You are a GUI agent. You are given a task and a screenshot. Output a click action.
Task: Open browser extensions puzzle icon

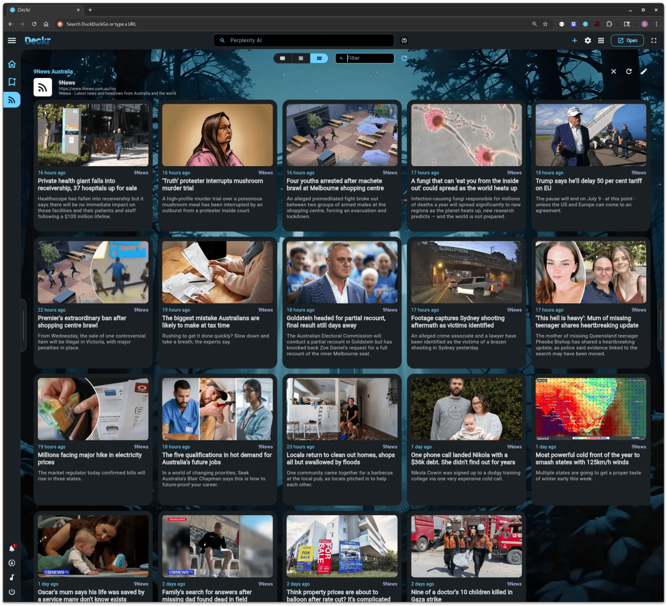tap(609, 24)
